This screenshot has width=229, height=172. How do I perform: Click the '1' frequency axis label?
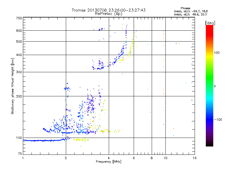pyautogui.click(x=23, y=158)
